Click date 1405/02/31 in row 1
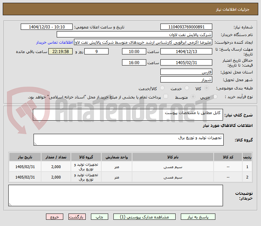 [x=25, y=167]
